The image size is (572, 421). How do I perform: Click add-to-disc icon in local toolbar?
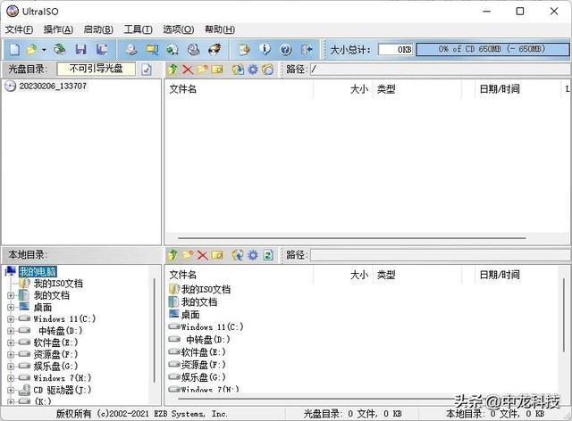[238, 255]
